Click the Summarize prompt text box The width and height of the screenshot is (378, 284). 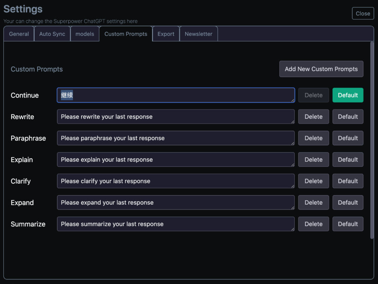175,224
